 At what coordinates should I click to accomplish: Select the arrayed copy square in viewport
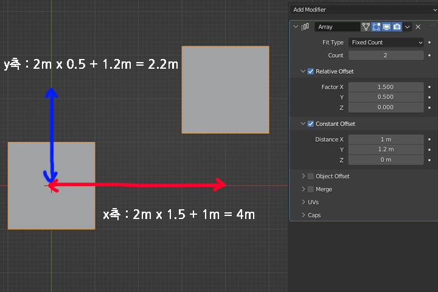[226, 89]
